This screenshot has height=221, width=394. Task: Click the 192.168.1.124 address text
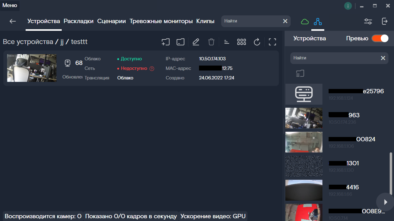point(341,98)
